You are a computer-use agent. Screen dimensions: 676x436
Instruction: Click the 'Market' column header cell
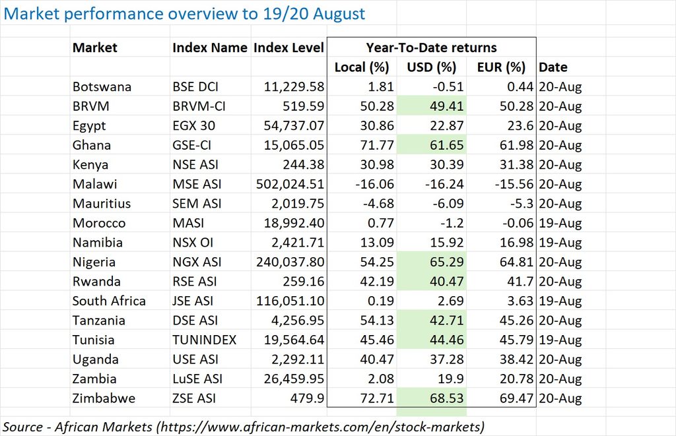click(x=120, y=47)
